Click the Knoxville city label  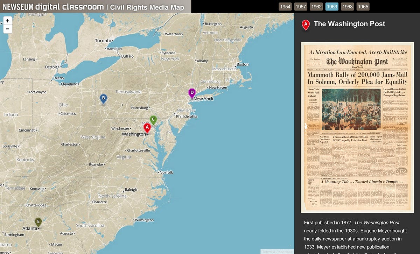pos(37,189)
